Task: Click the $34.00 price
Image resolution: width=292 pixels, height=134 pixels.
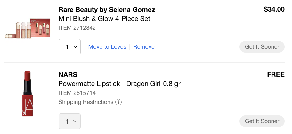Action: point(274,10)
